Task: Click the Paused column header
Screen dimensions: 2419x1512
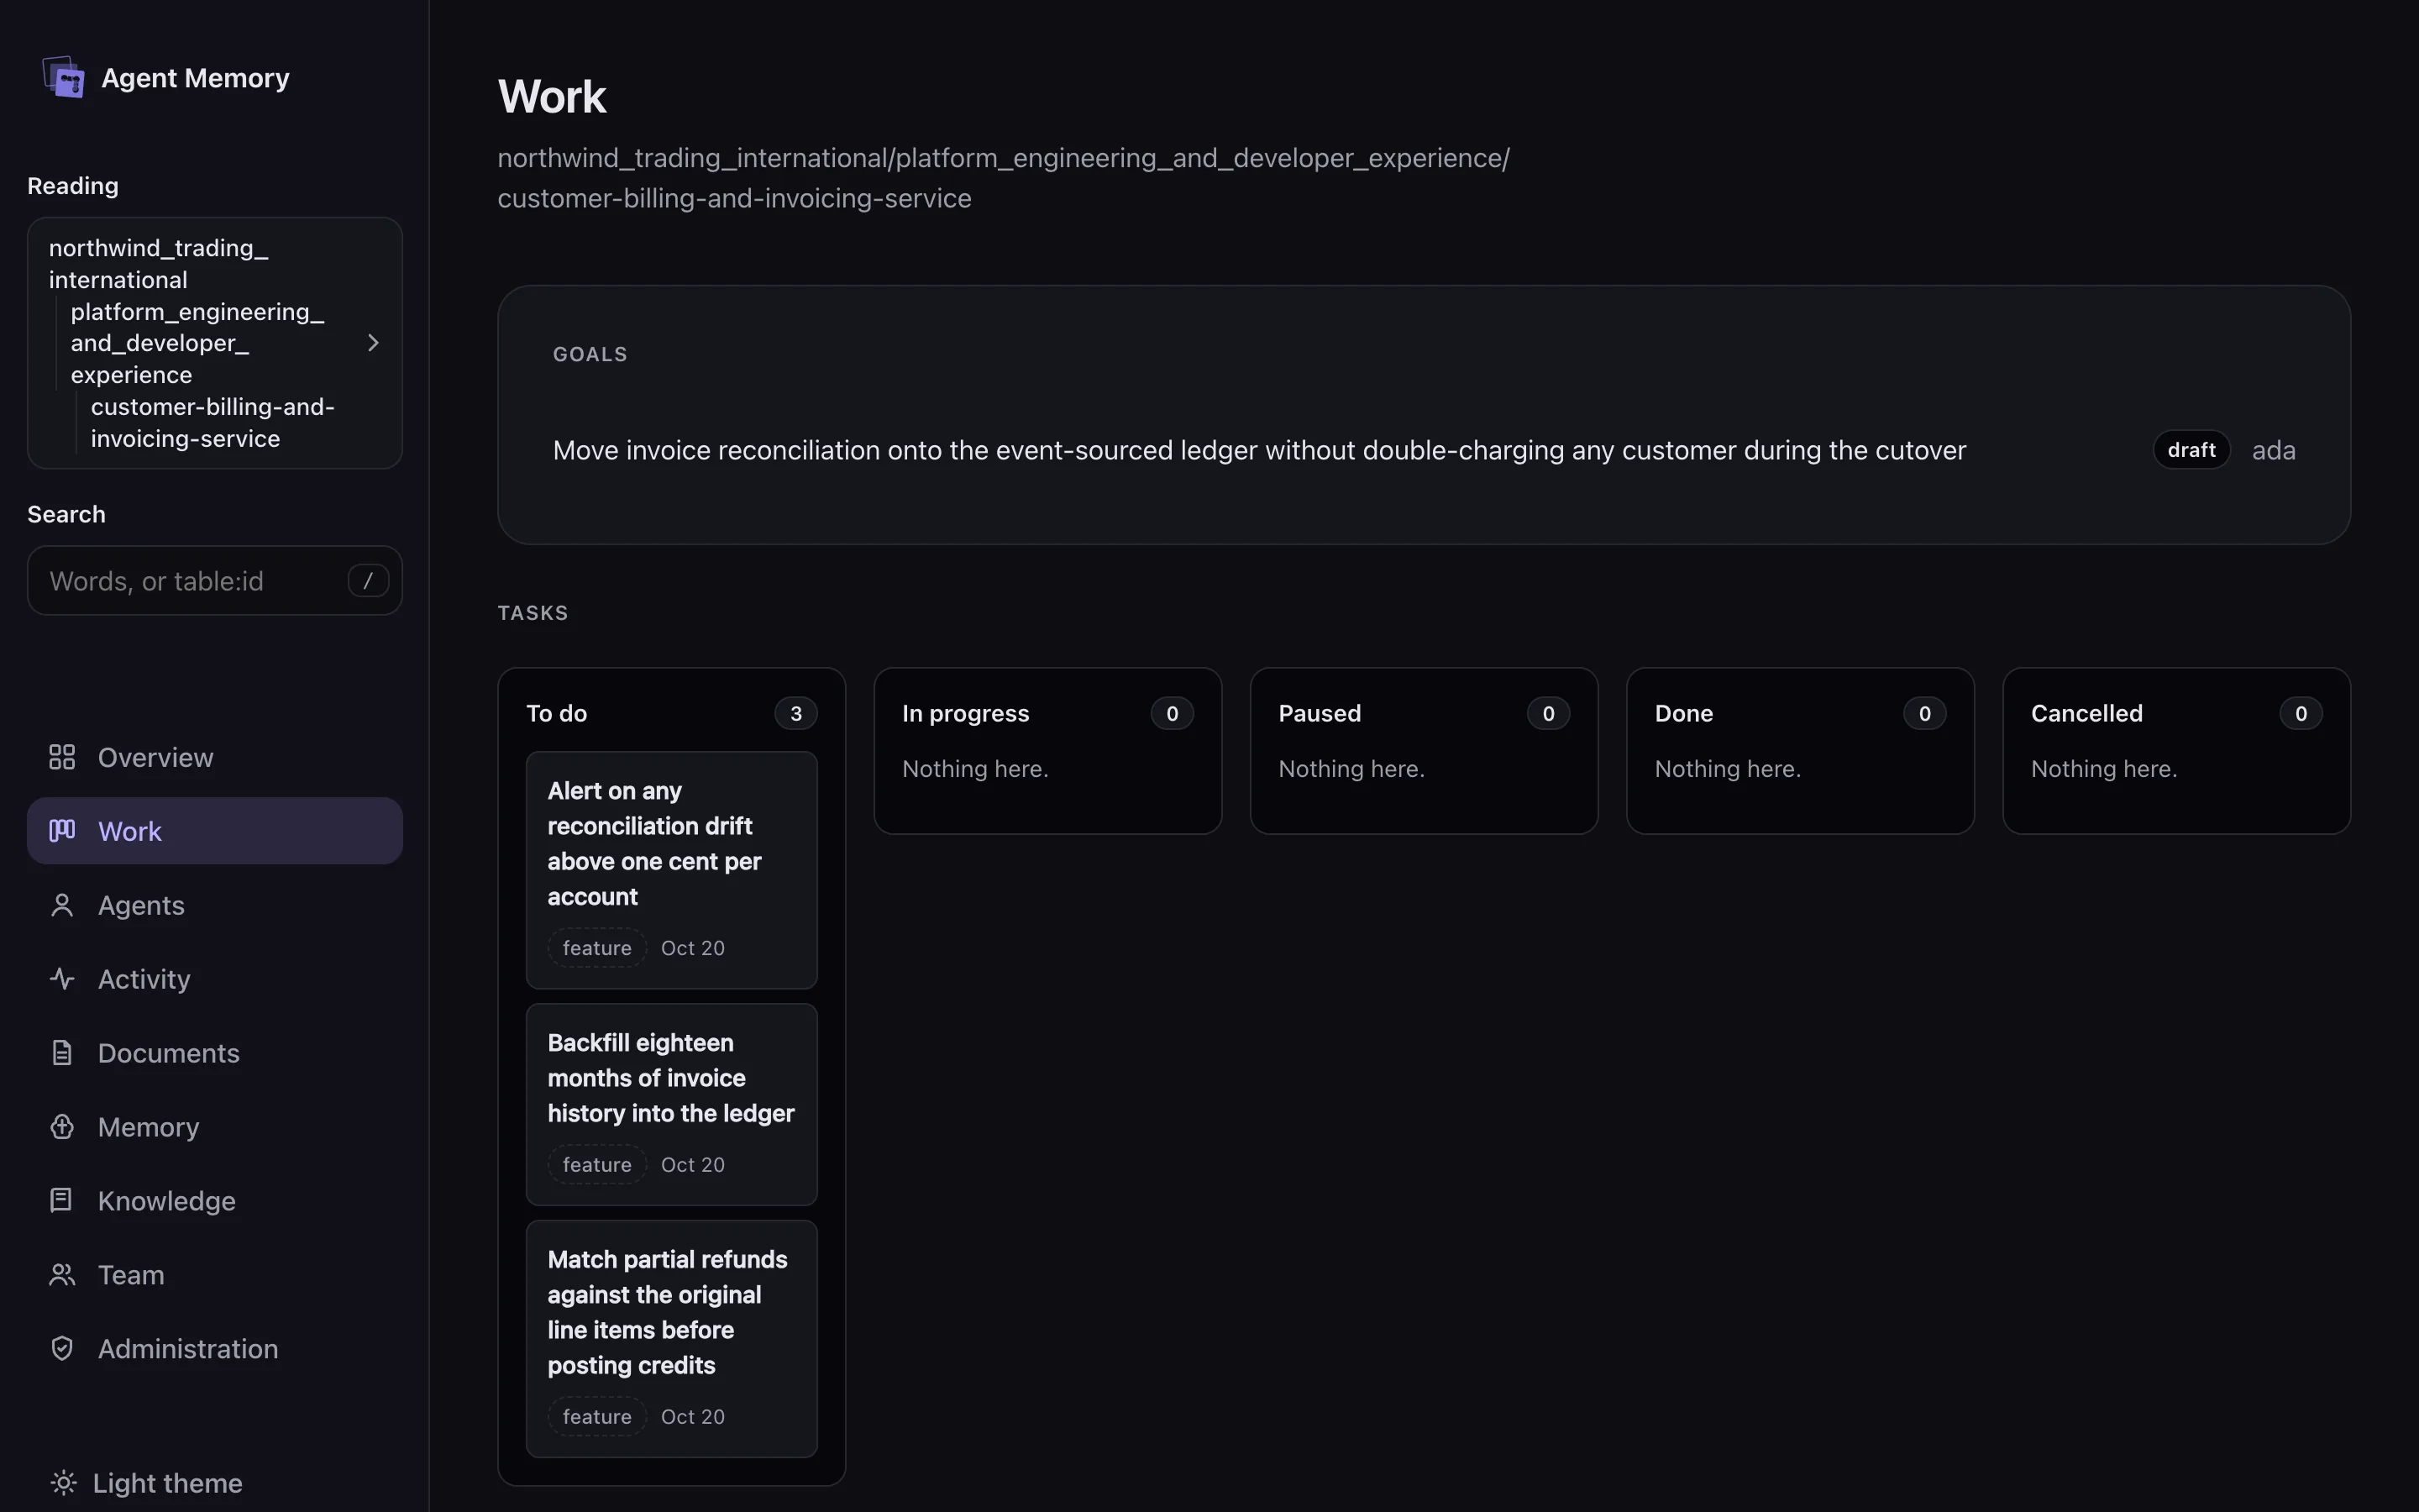Action: [1320, 714]
